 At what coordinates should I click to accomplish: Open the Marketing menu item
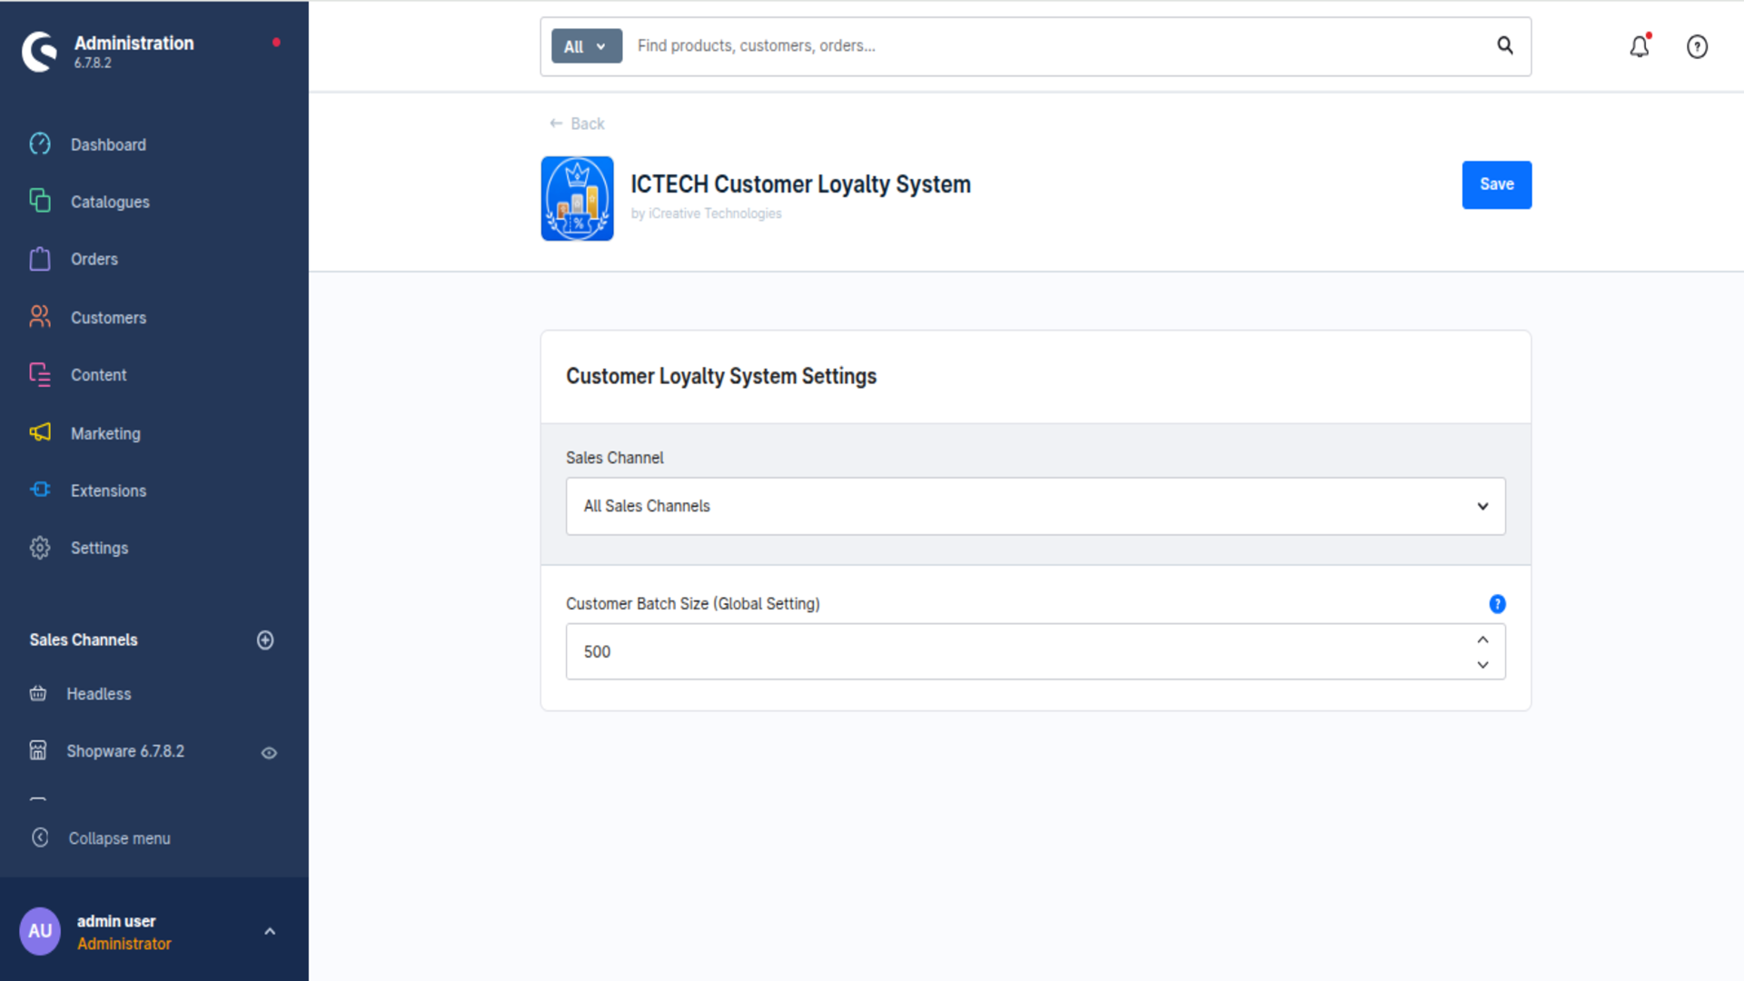pos(105,434)
